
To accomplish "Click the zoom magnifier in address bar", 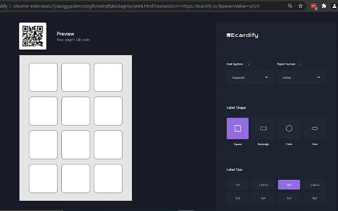I will (x=290, y=6).
